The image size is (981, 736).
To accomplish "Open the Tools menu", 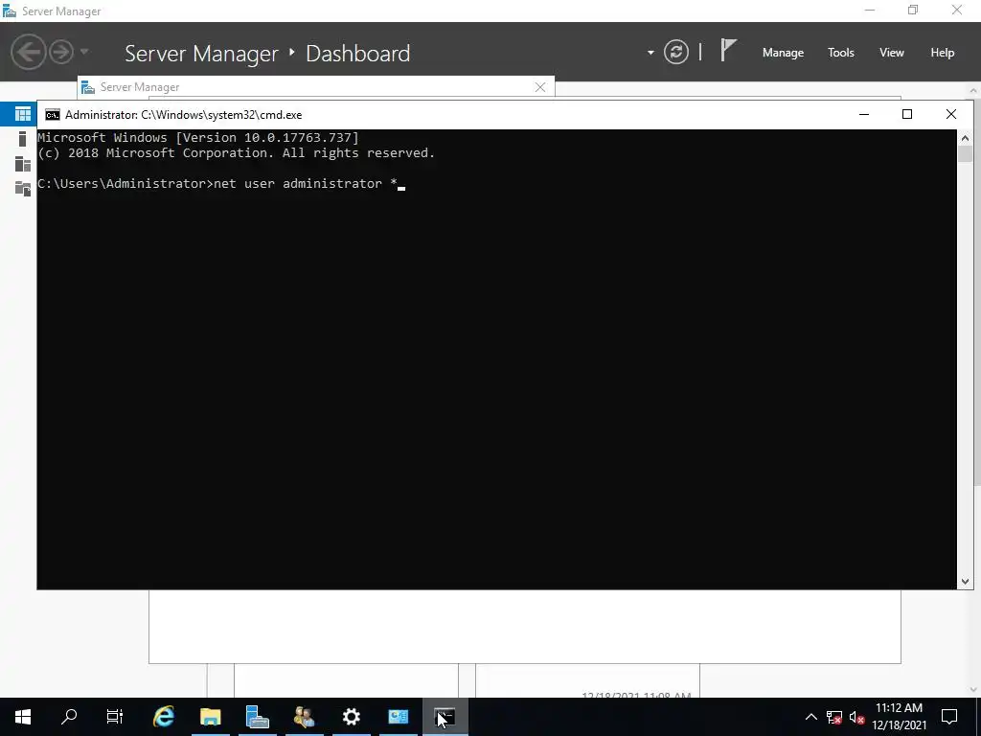I will point(841,53).
